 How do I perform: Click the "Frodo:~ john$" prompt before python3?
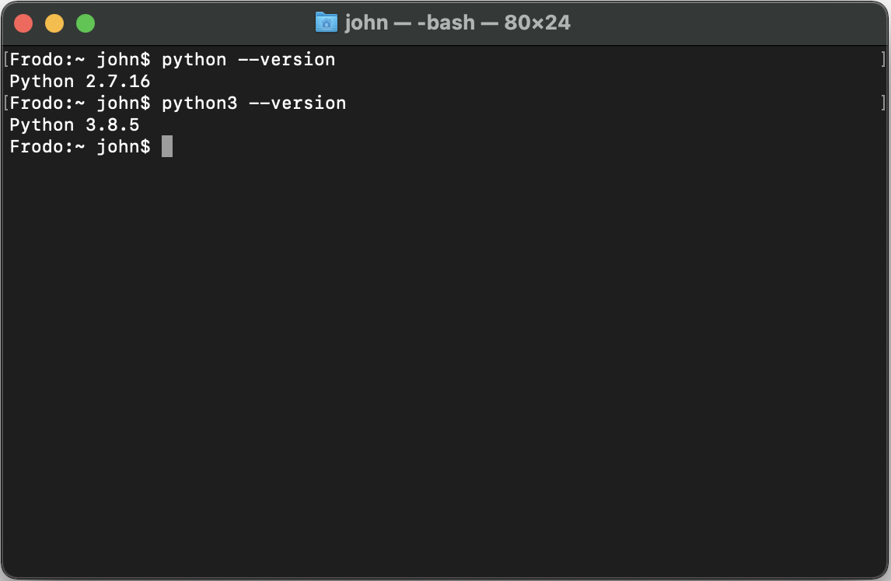(x=80, y=103)
